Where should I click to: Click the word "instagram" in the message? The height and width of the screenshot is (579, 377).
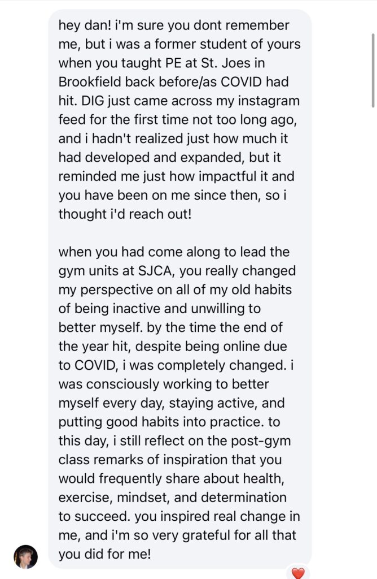point(264,101)
